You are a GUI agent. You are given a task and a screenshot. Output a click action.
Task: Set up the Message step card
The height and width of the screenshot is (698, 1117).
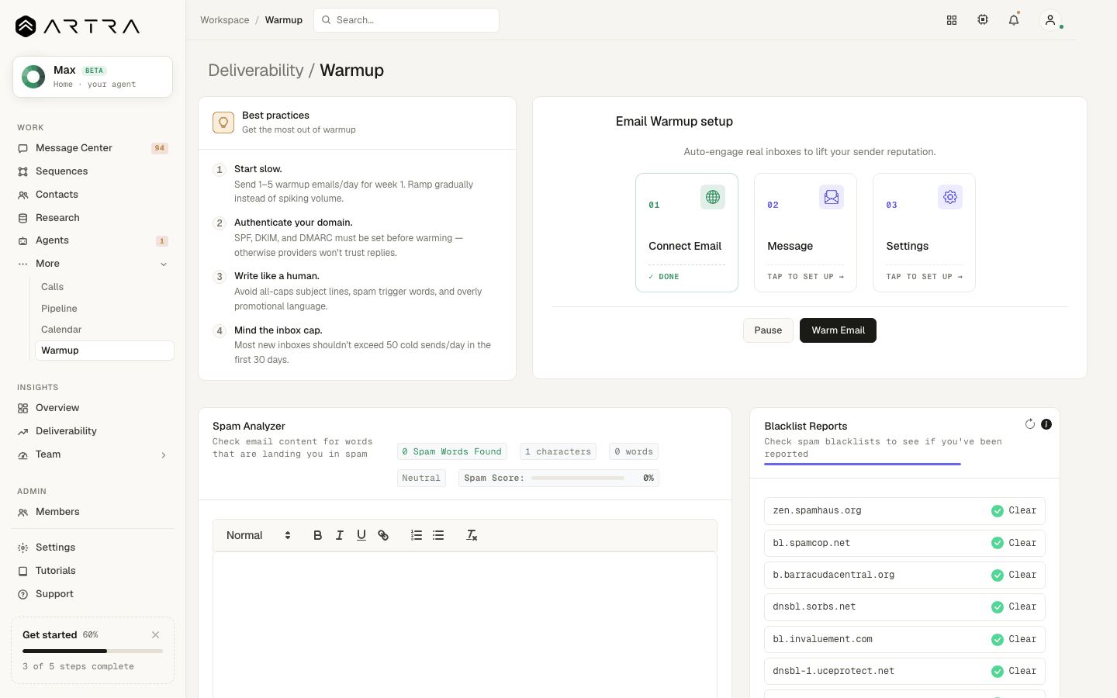[805, 233]
